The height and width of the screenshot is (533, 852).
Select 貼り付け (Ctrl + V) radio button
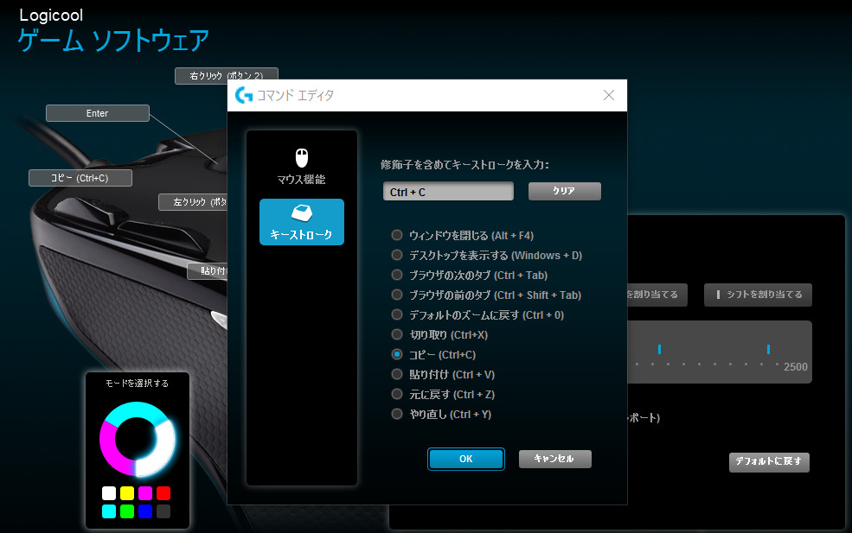(x=397, y=374)
